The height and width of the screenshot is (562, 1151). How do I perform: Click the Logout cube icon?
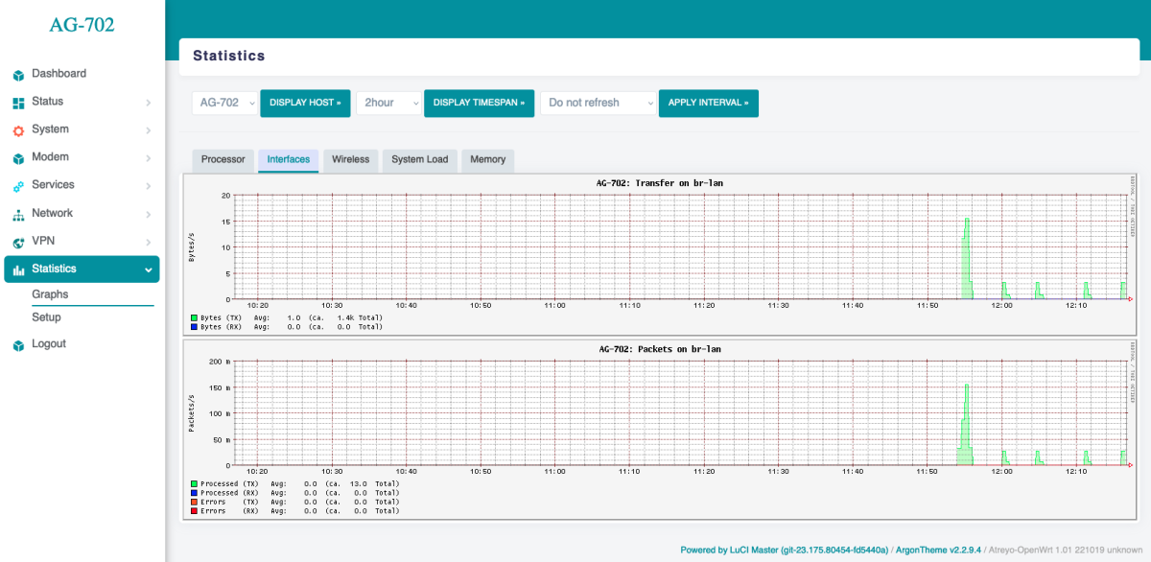point(18,345)
